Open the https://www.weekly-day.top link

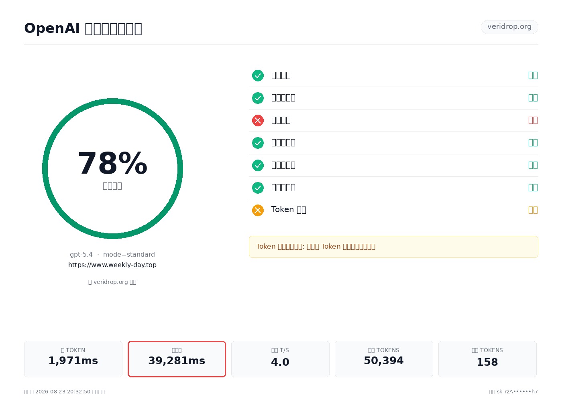[112, 265]
